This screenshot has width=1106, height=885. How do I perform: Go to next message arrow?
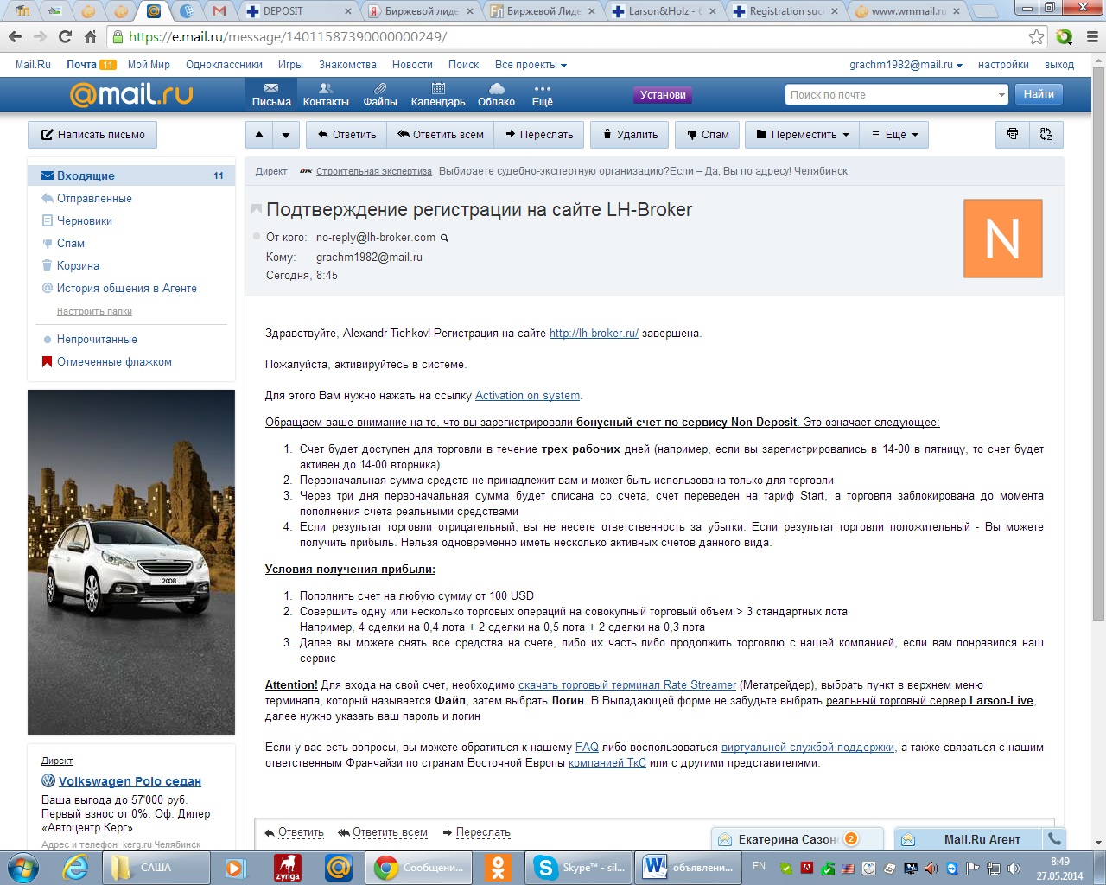click(286, 135)
